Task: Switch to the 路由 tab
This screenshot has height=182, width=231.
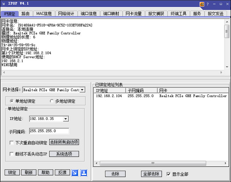Action: (25, 14)
